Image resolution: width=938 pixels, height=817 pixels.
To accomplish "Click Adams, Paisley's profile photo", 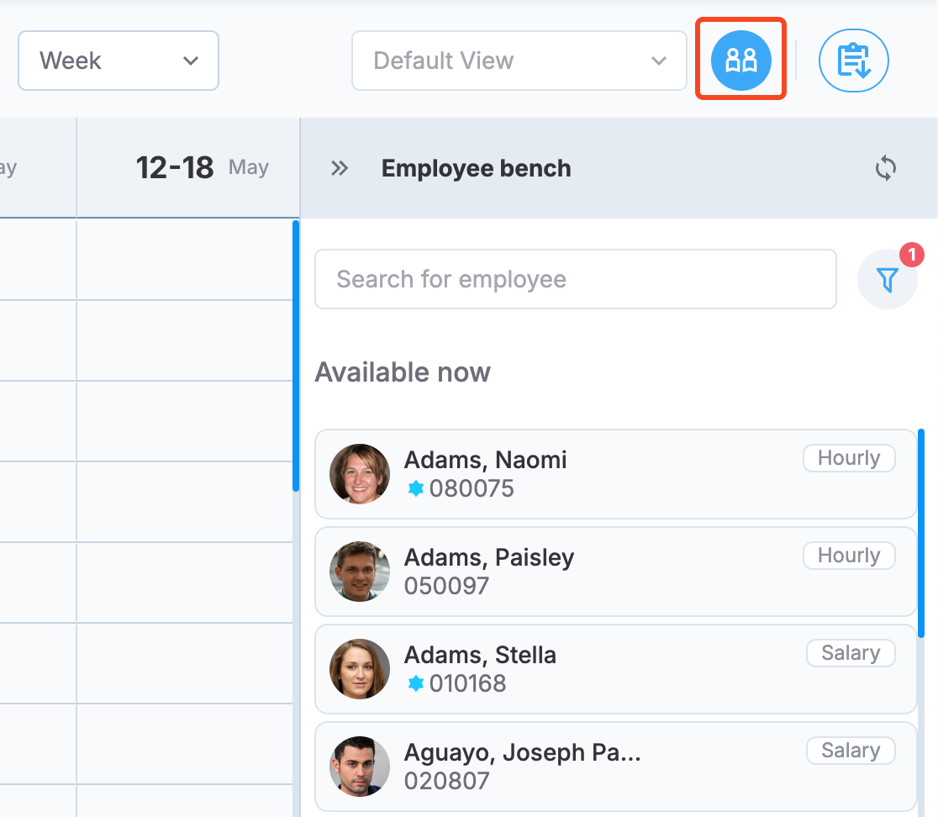I will pyautogui.click(x=360, y=572).
